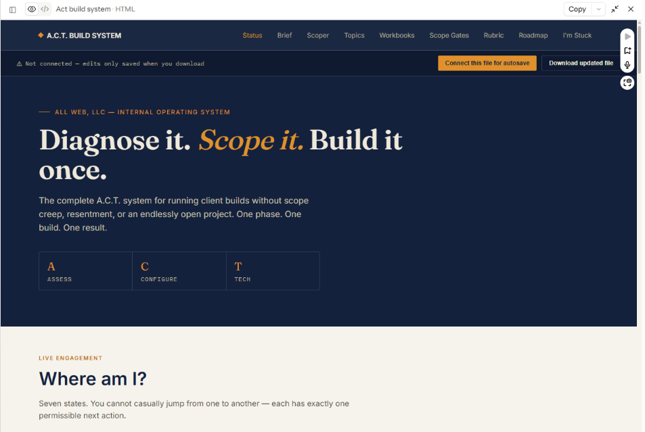This screenshot has width=645, height=432.
Task: Click the microphone icon
Action: point(627,65)
